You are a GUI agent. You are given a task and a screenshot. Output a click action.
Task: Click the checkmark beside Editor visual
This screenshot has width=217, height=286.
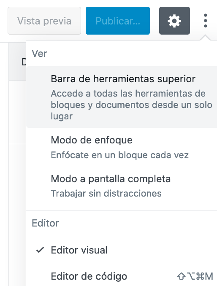[x=40, y=250]
